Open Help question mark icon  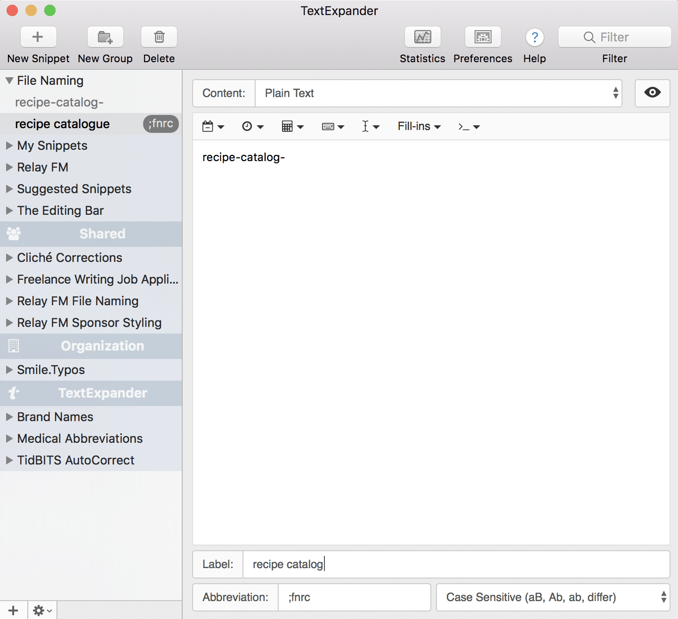pos(535,37)
